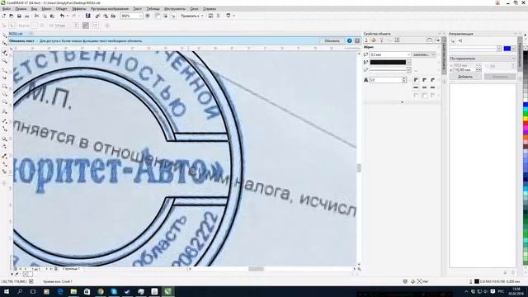This screenshot has height=297, width=528.
Task: Open the Объект menu
Action: [62, 9]
